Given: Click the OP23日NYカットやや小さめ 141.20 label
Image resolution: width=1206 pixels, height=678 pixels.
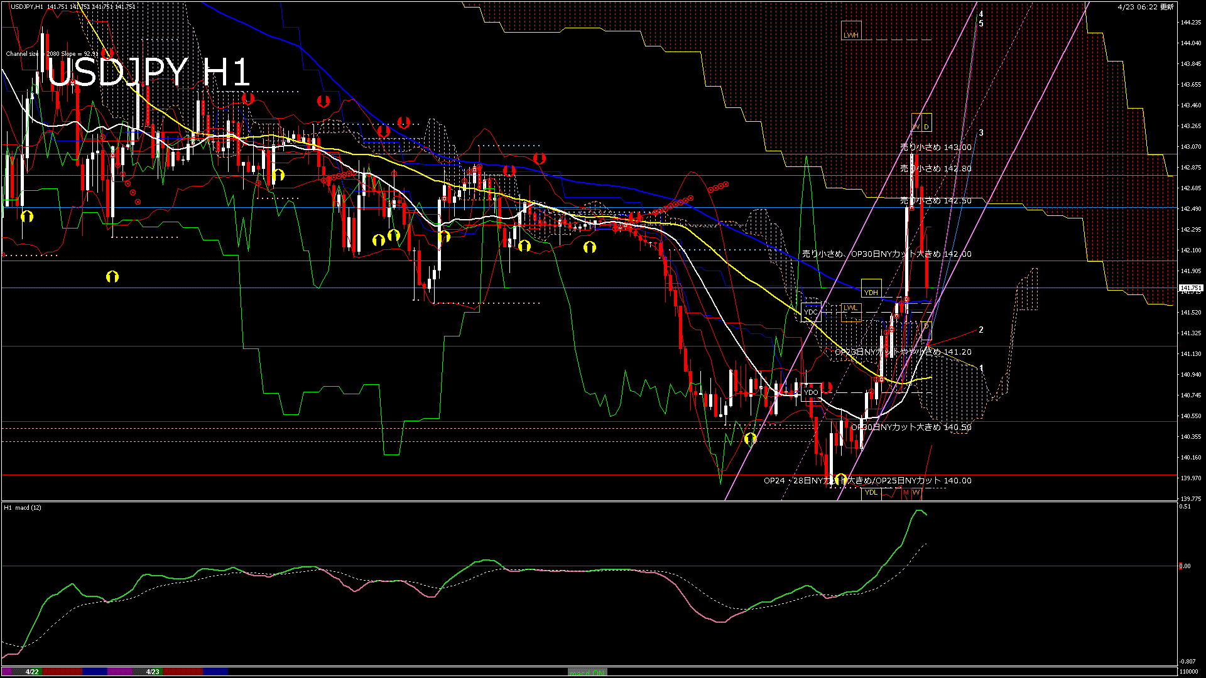Looking at the screenshot, I should [x=903, y=352].
